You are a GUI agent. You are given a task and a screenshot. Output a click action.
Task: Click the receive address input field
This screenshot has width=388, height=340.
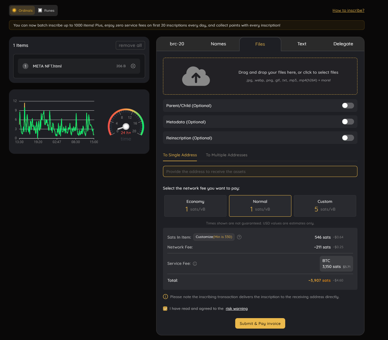click(x=260, y=171)
